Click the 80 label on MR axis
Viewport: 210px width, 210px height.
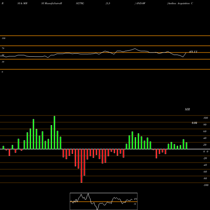coord(205,125)
